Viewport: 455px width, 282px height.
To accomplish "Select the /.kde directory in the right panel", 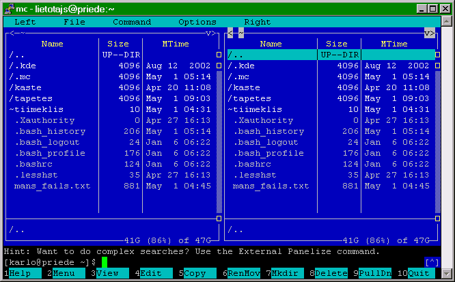I will point(331,66).
